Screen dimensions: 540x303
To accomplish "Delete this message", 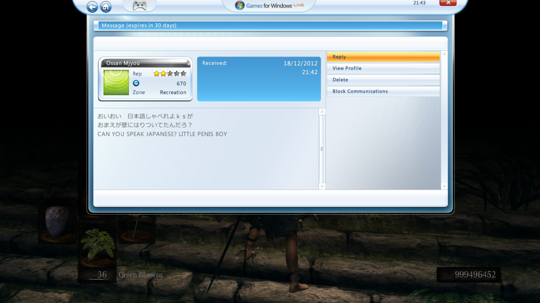I will click(383, 80).
